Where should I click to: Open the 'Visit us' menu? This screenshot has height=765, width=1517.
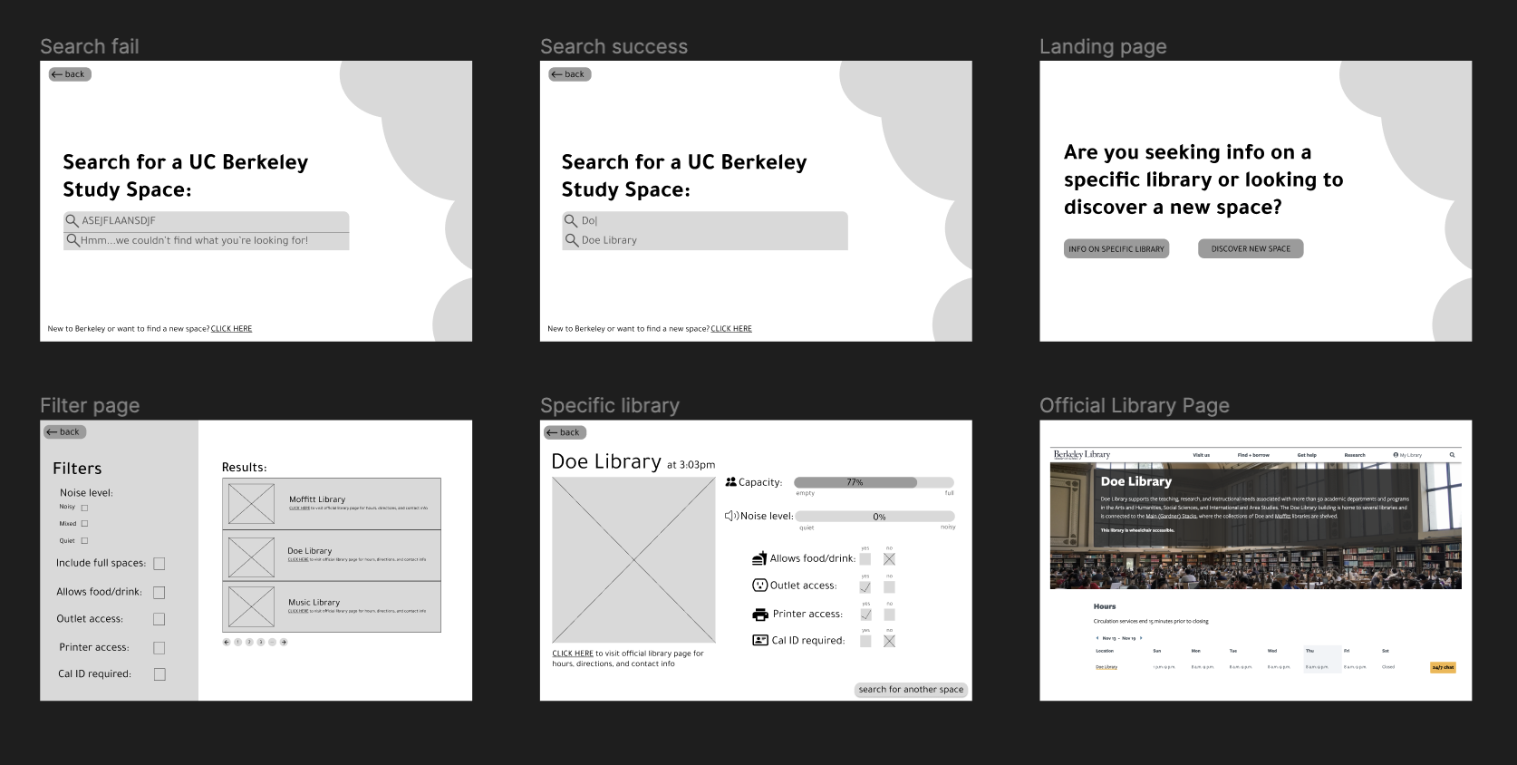click(x=1202, y=455)
